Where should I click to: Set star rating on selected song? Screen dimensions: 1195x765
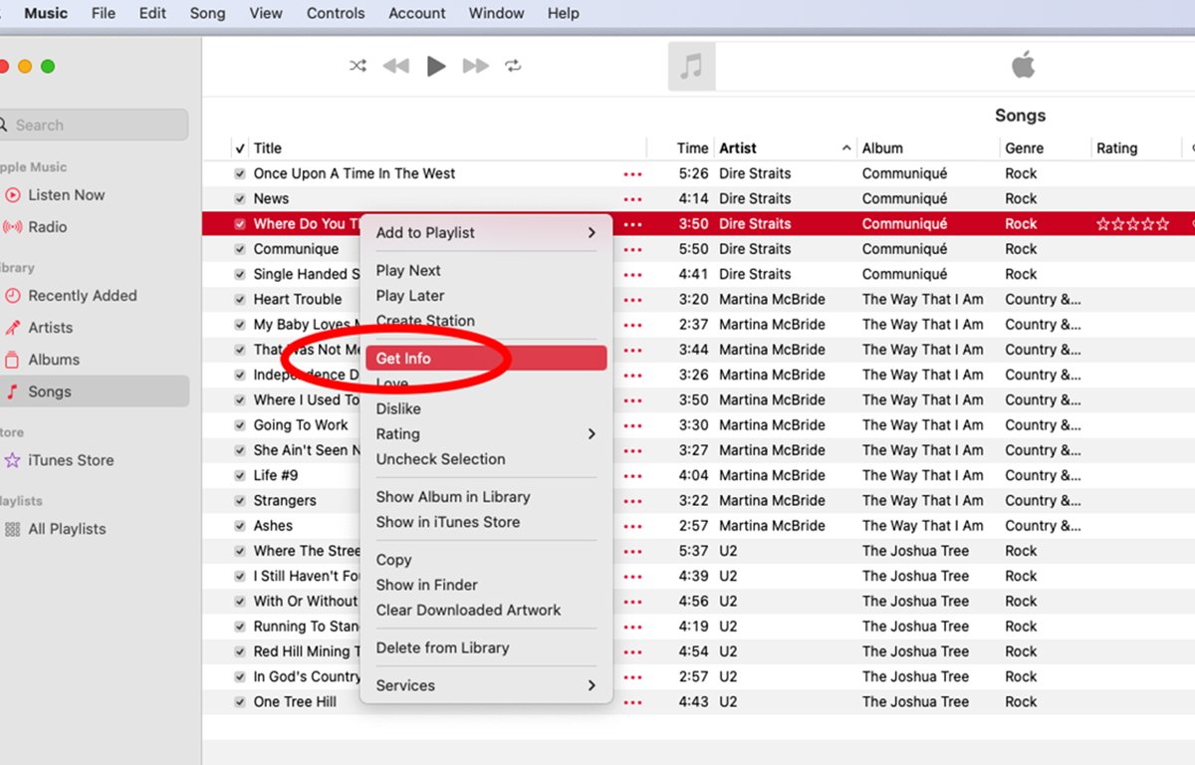[1132, 224]
